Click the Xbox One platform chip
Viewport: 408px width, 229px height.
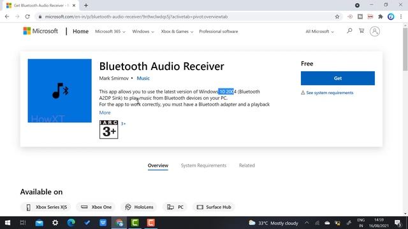96,207
